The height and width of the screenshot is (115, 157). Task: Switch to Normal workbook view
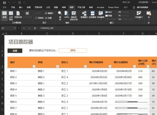[x=4, y=15]
